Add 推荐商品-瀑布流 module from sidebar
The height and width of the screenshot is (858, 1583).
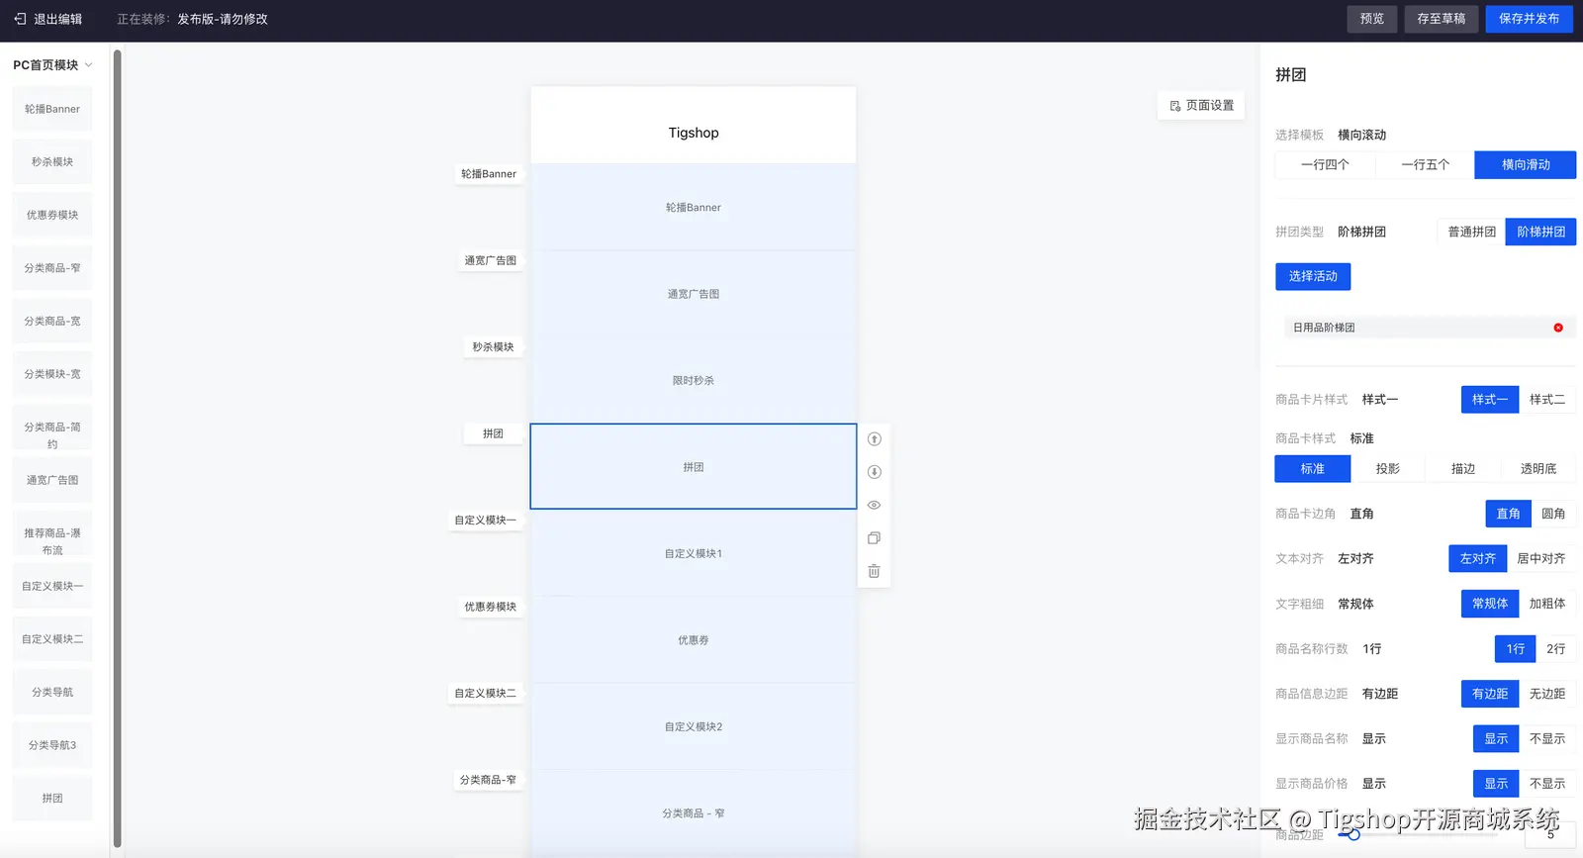[x=52, y=533]
